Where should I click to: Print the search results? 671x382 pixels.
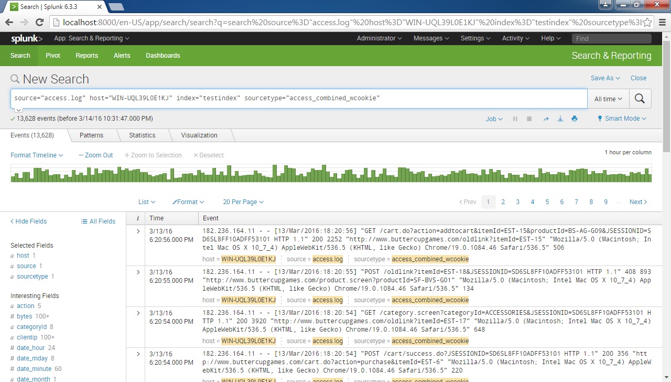pos(574,119)
